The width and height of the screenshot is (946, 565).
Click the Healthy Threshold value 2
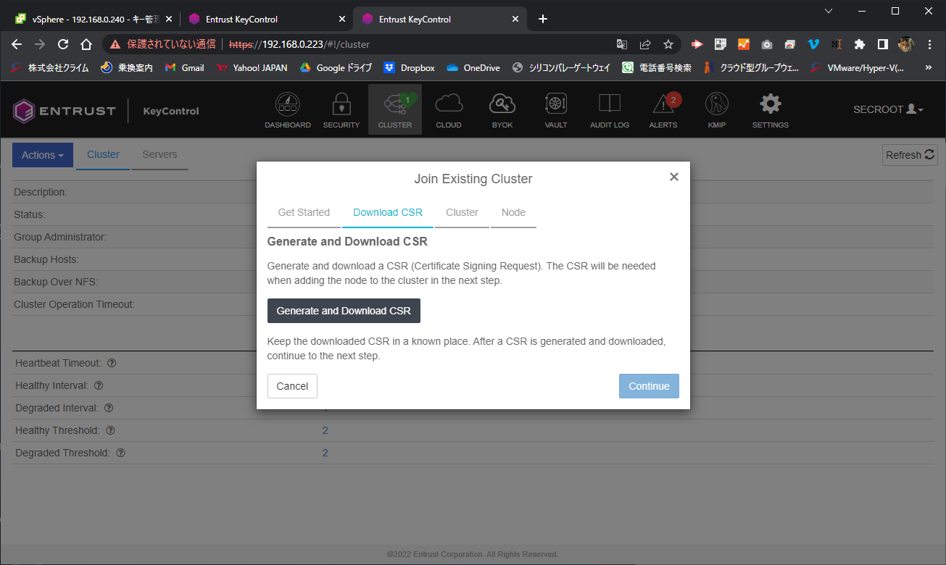[325, 430]
